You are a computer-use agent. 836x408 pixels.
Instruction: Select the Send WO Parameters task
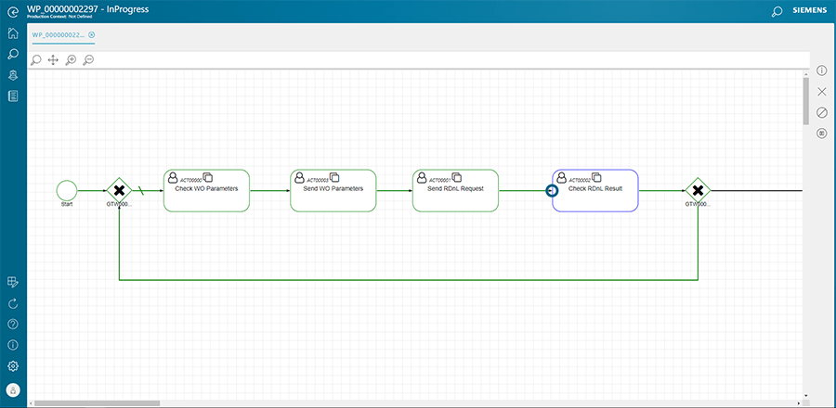click(333, 190)
